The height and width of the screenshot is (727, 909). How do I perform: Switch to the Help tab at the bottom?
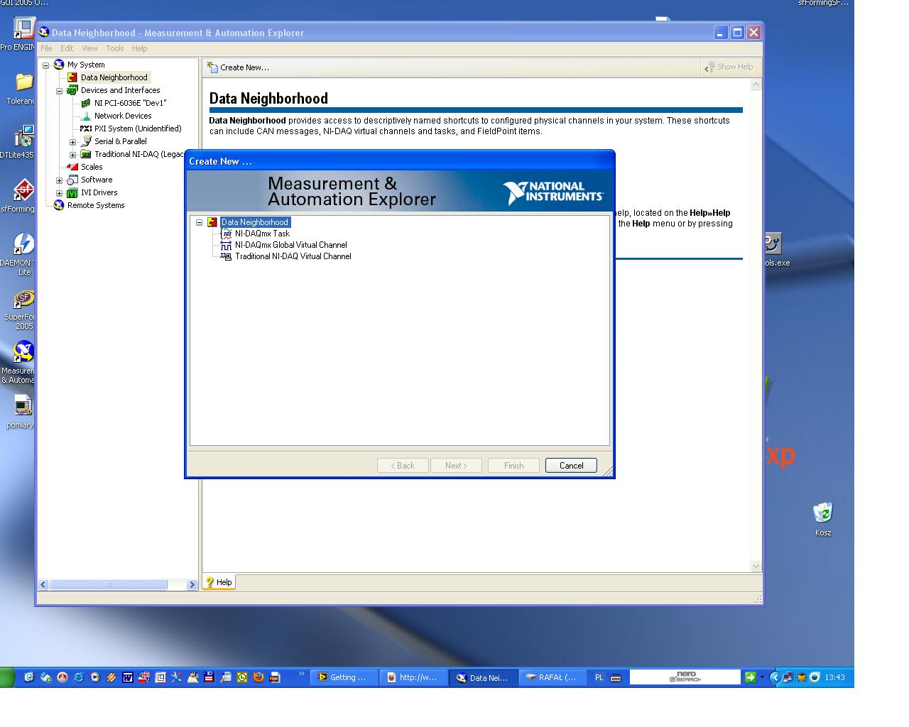coord(219,582)
